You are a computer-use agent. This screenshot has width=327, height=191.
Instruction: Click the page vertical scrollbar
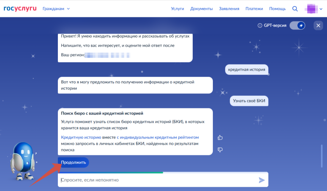(x=322, y=156)
